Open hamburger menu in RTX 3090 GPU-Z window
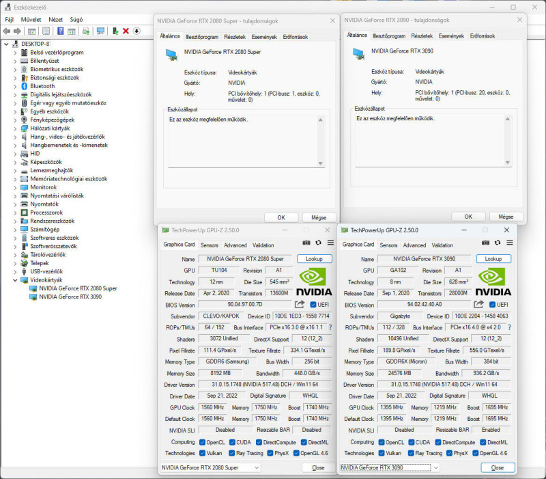 pyautogui.click(x=510, y=243)
